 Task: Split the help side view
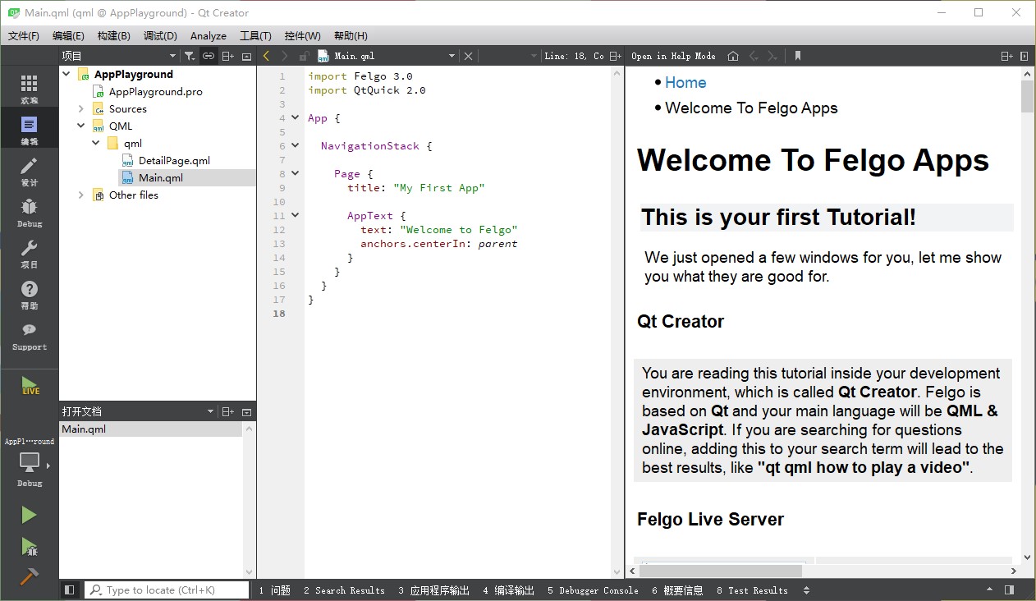[x=1006, y=56]
